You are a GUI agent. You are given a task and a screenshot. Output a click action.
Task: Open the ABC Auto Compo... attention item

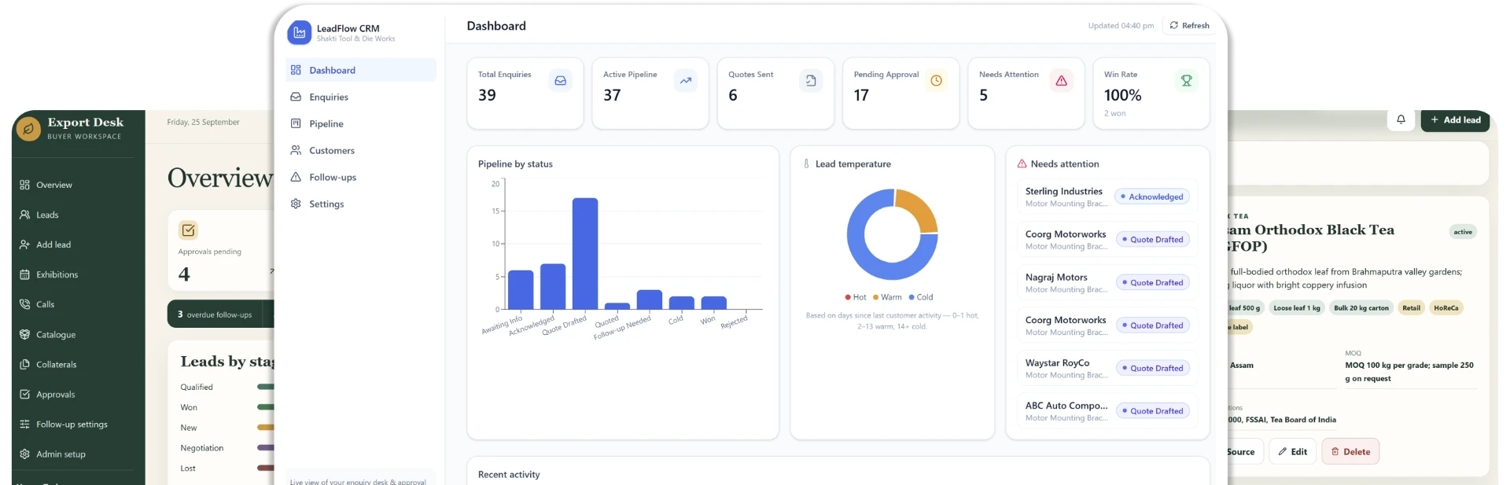1107,411
